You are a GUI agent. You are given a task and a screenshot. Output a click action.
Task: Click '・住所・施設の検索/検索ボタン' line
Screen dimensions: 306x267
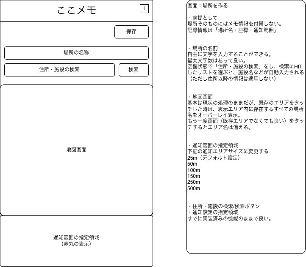pyautogui.click(x=224, y=206)
